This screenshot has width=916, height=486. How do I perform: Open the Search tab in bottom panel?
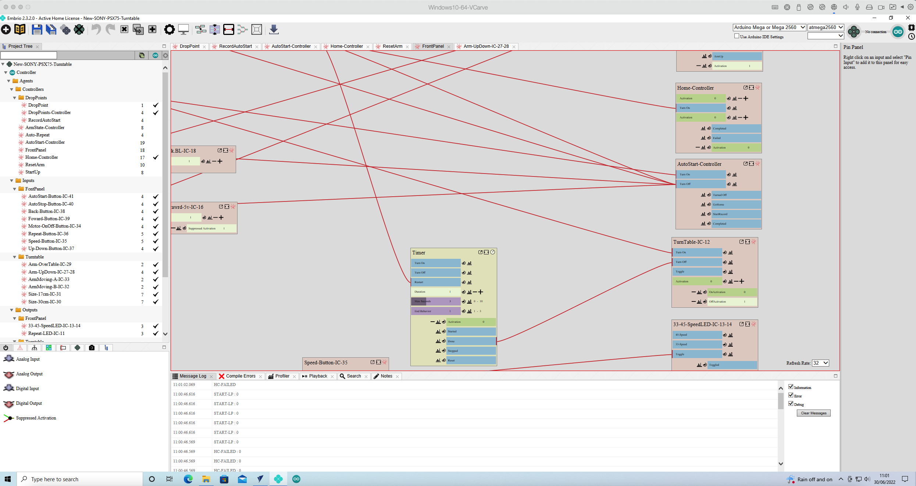pos(354,376)
